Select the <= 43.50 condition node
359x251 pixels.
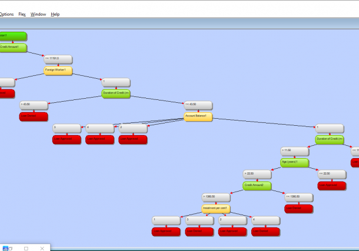(198, 106)
